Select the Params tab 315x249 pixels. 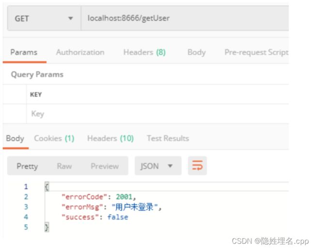pos(24,52)
